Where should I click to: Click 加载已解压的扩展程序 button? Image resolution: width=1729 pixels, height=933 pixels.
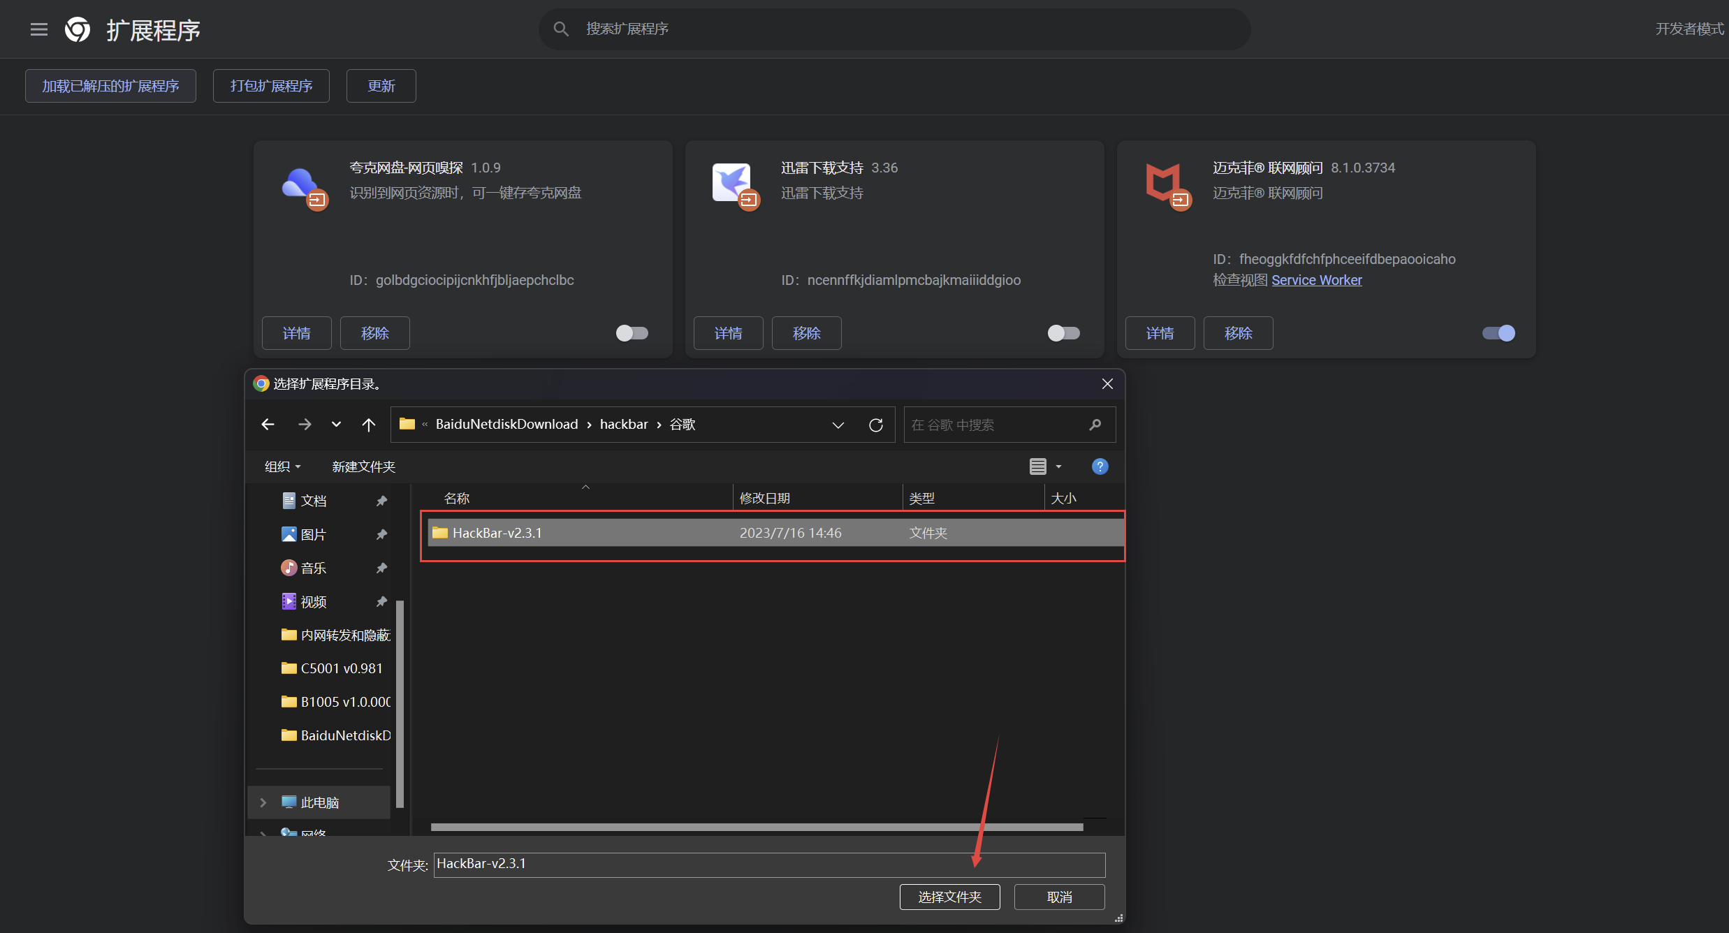coord(110,86)
